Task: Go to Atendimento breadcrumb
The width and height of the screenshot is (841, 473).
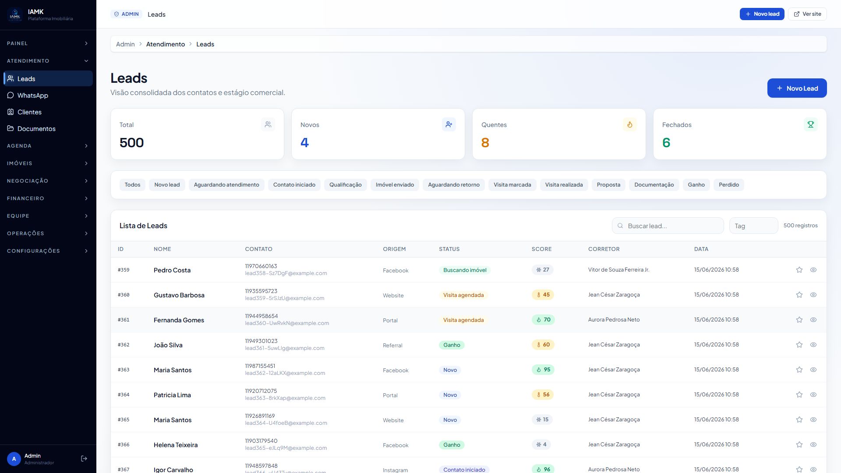Action: tap(166, 44)
